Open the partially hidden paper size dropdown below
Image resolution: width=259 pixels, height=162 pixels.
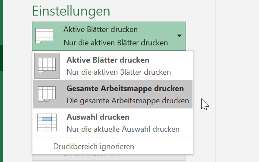(109, 157)
